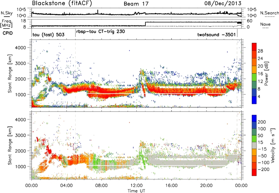Screen dimensions: 279x193
Task: Click the '04:00' time axis label
Action: (66, 186)
